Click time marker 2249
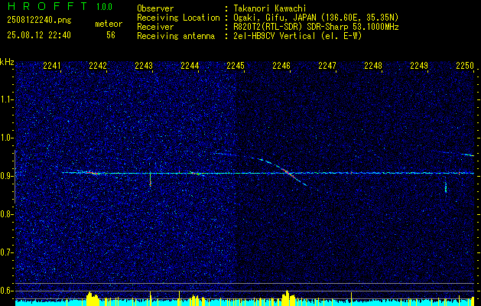The height and width of the screenshot is (306, 481). point(419,65)
